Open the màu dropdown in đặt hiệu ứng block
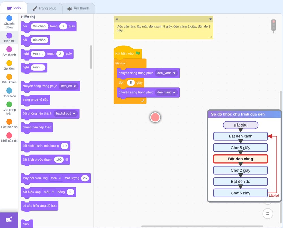Viewport: 283px width, 228px height. point(49,192)
